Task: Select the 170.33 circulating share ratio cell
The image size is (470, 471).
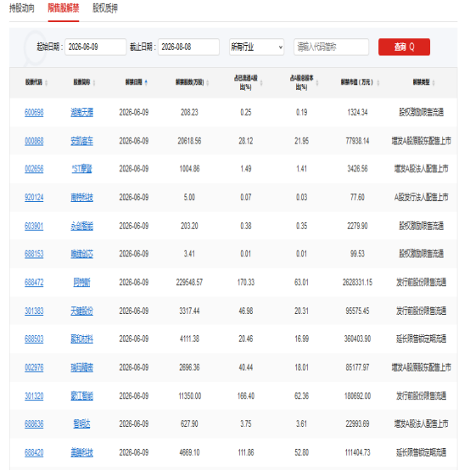Action: coord(246,283)
